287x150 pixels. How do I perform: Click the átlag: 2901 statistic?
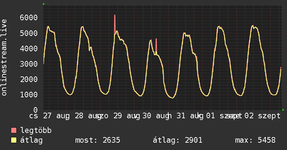[x=178, y=140]
